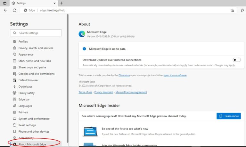The width and height of the screenshot is (246, 147).
Task: Click 'Be one of the first' laptop thumbnail
Action: click(90, 131)
